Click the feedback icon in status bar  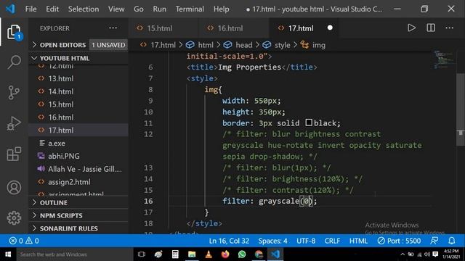point(434,241)
